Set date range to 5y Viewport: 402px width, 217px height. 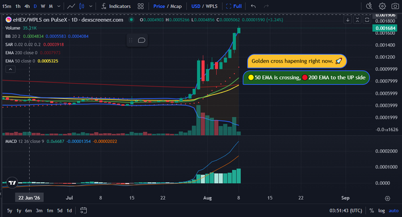(x=9, y=211)
